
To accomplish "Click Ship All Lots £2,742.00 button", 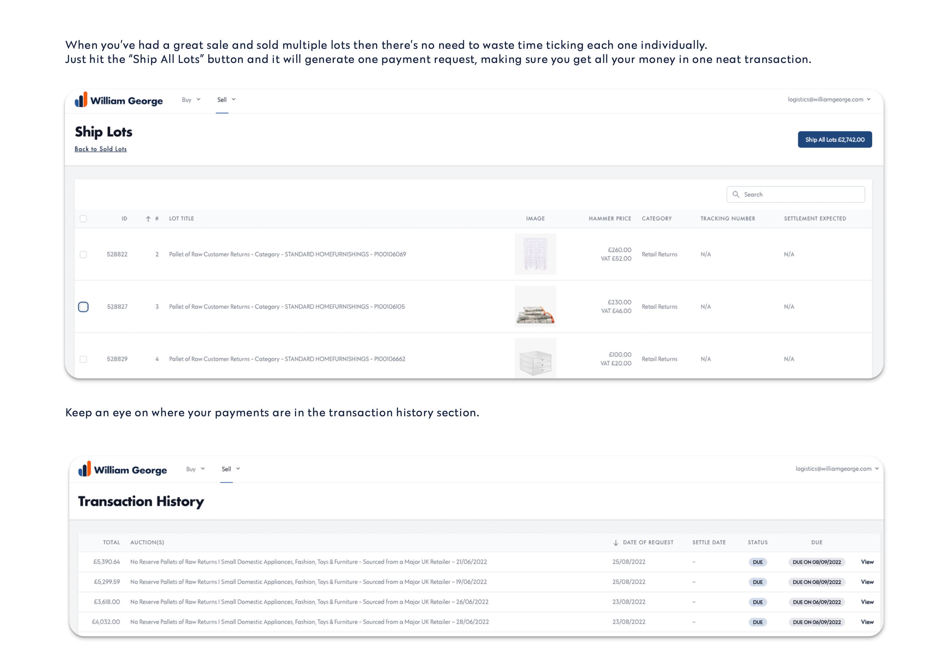I will (x=835, y=140).
